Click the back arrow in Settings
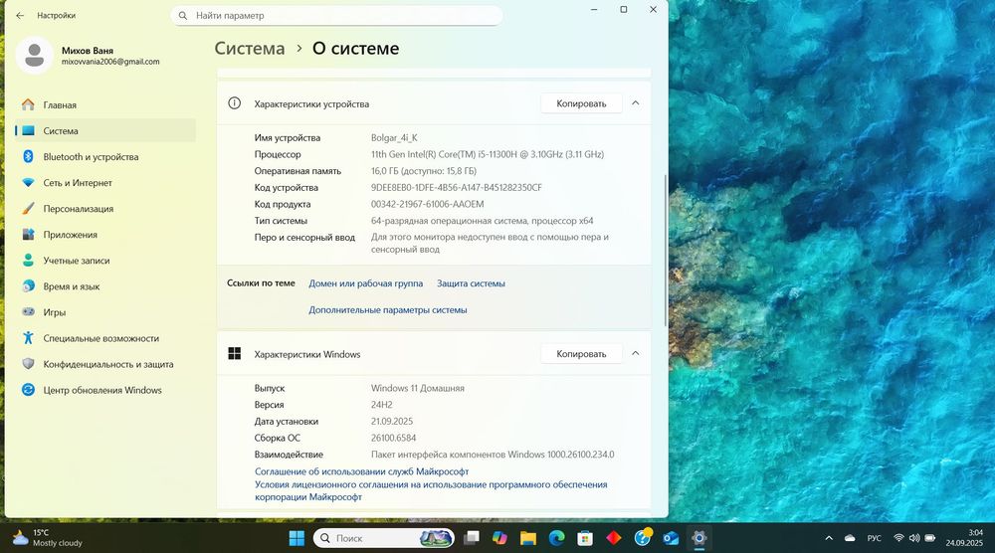995x553 pixels. tap(20, 15)
